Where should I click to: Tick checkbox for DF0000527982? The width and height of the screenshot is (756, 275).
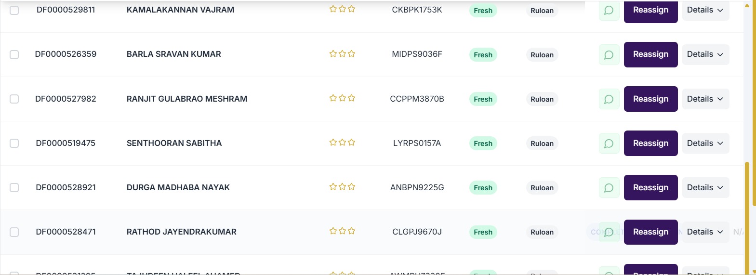[14, 99]
